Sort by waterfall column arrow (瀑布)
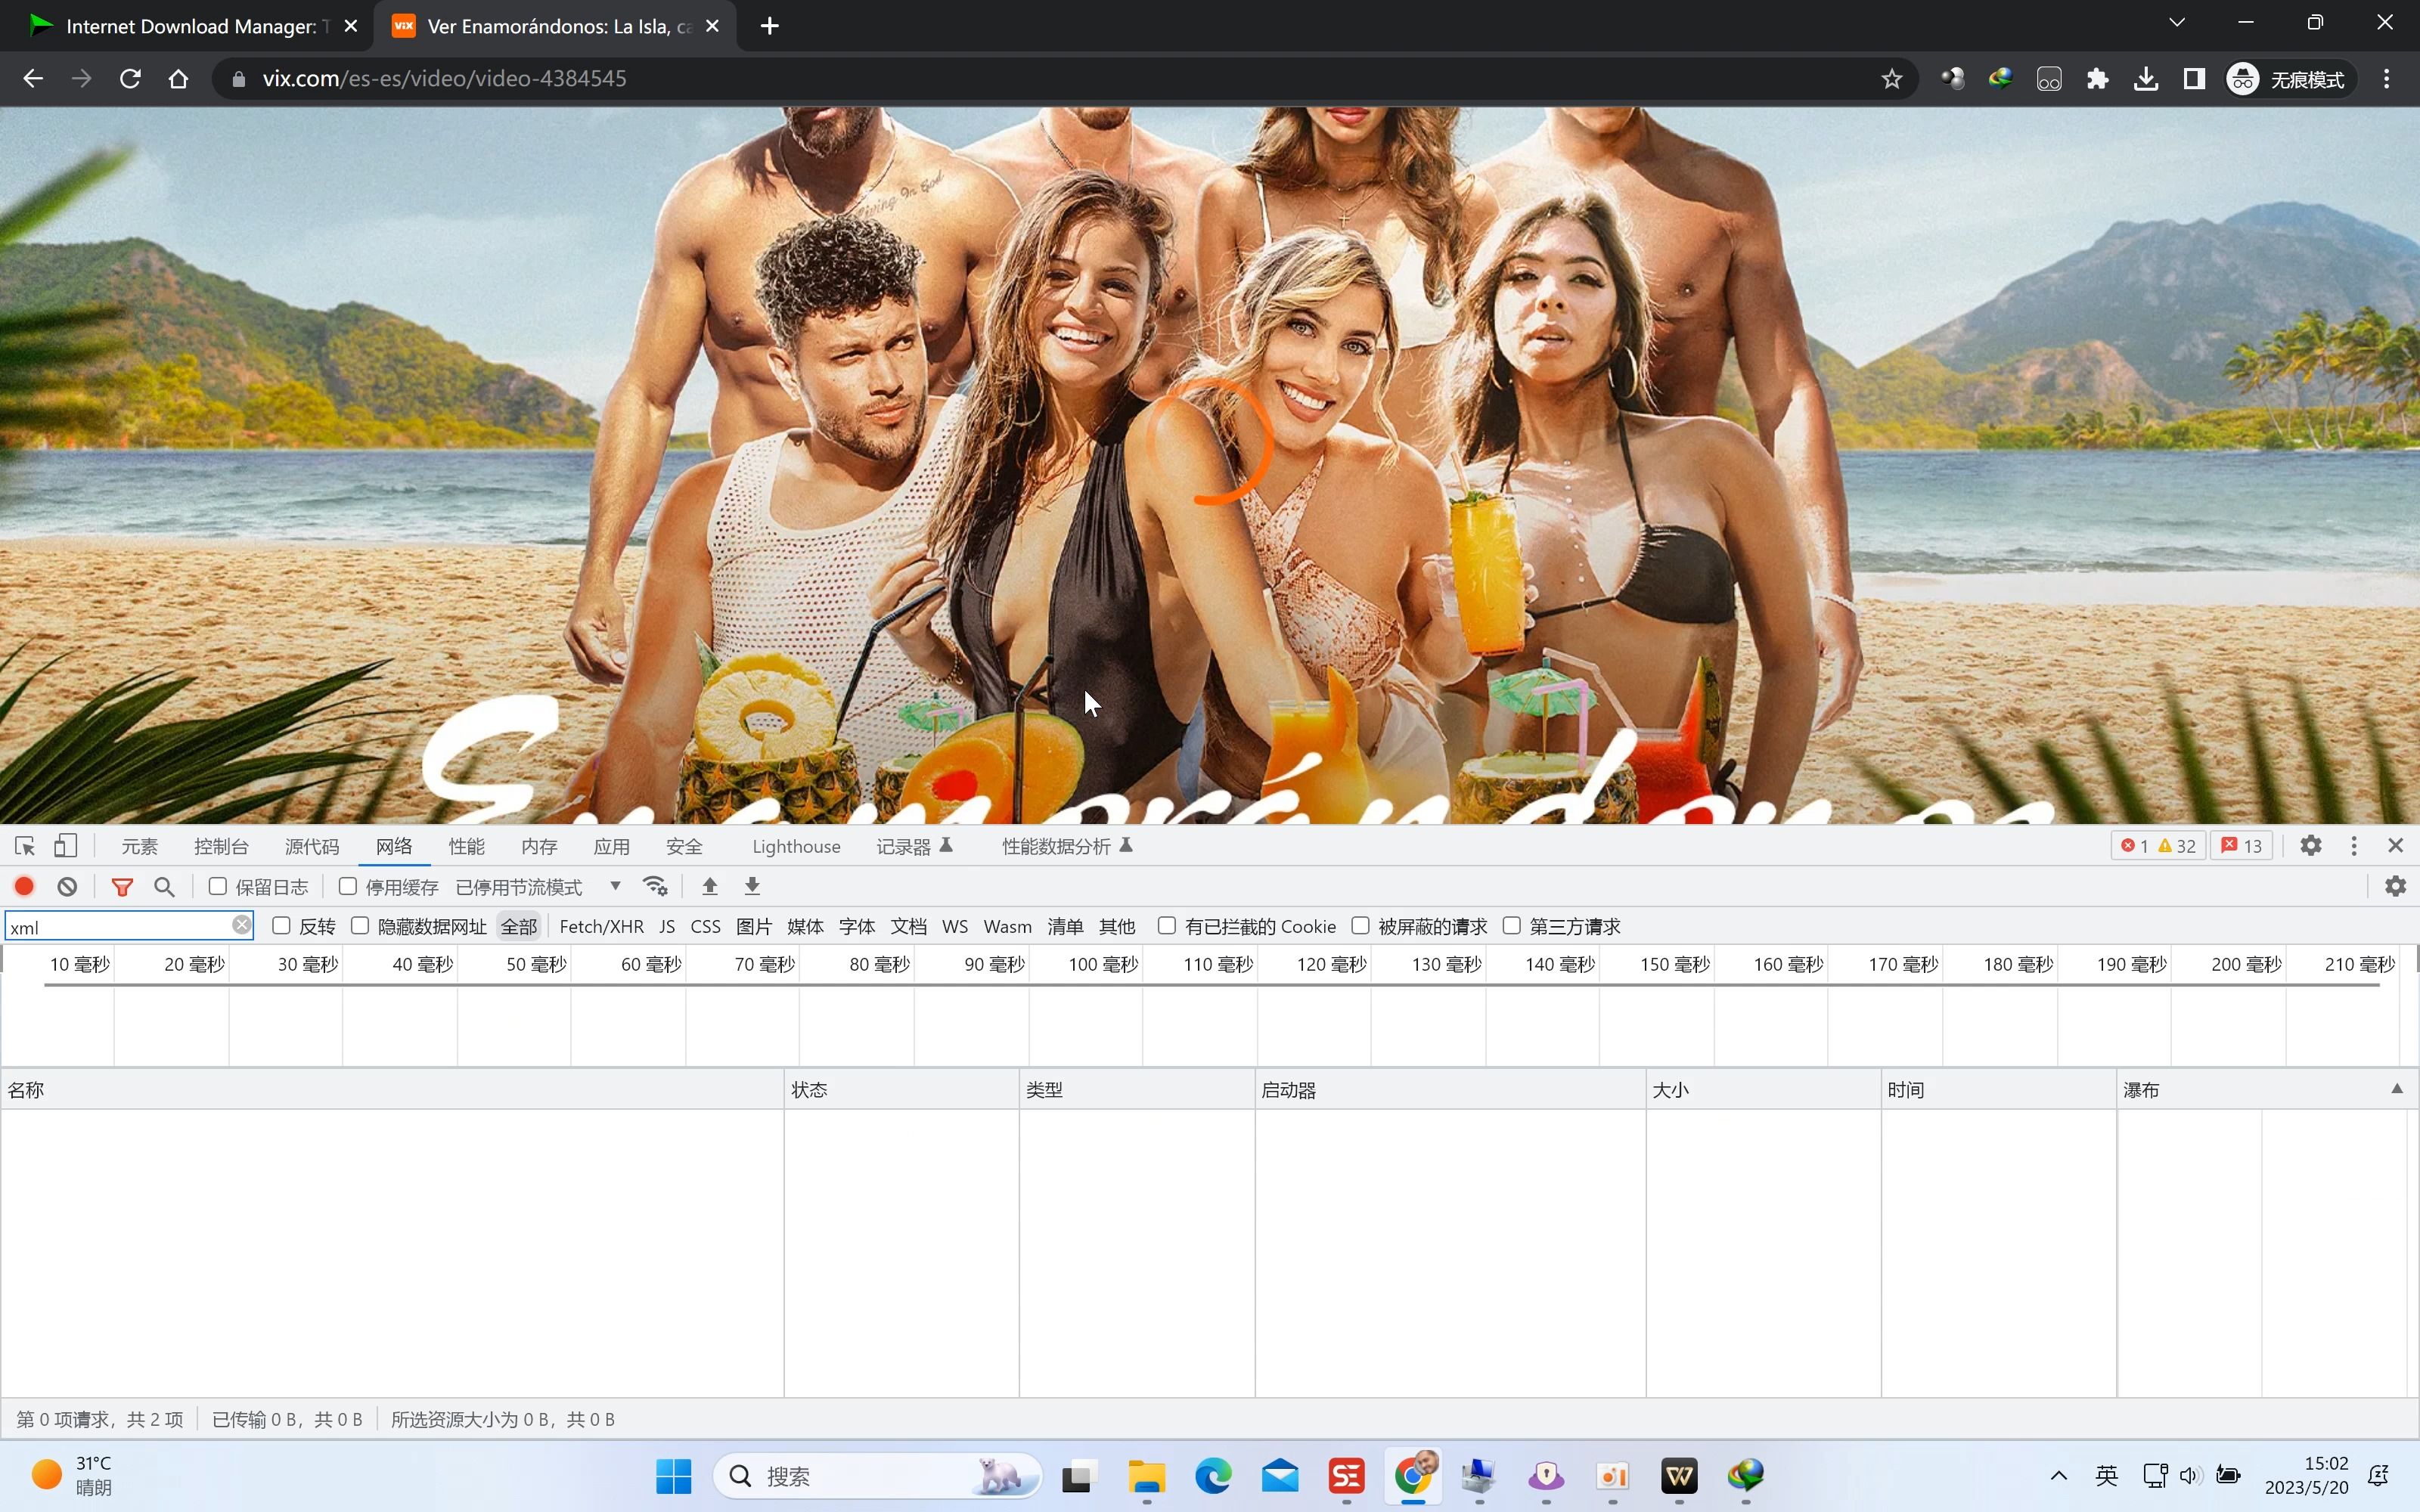This screenshot has height=1512, width=2420. click(2397, 1089)
